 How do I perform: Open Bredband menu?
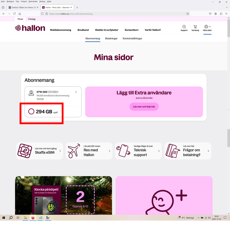pyautogui.click(x=83, y=30)
